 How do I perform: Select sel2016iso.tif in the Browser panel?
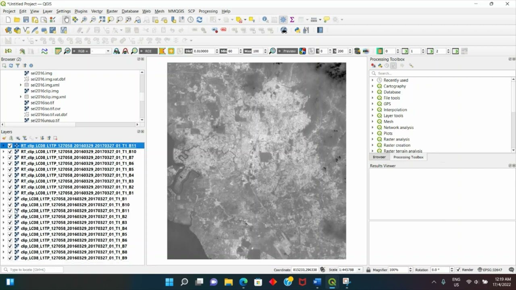42,103
